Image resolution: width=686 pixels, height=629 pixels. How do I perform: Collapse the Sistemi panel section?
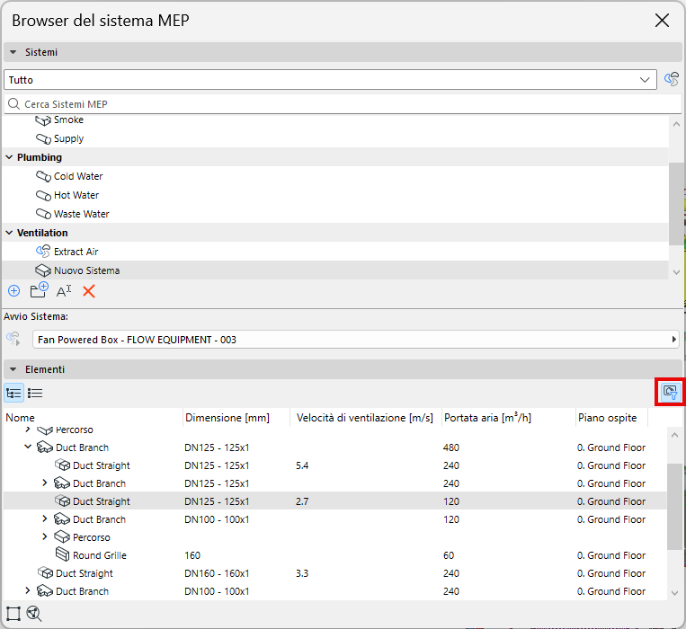click(x=13, y=52)
